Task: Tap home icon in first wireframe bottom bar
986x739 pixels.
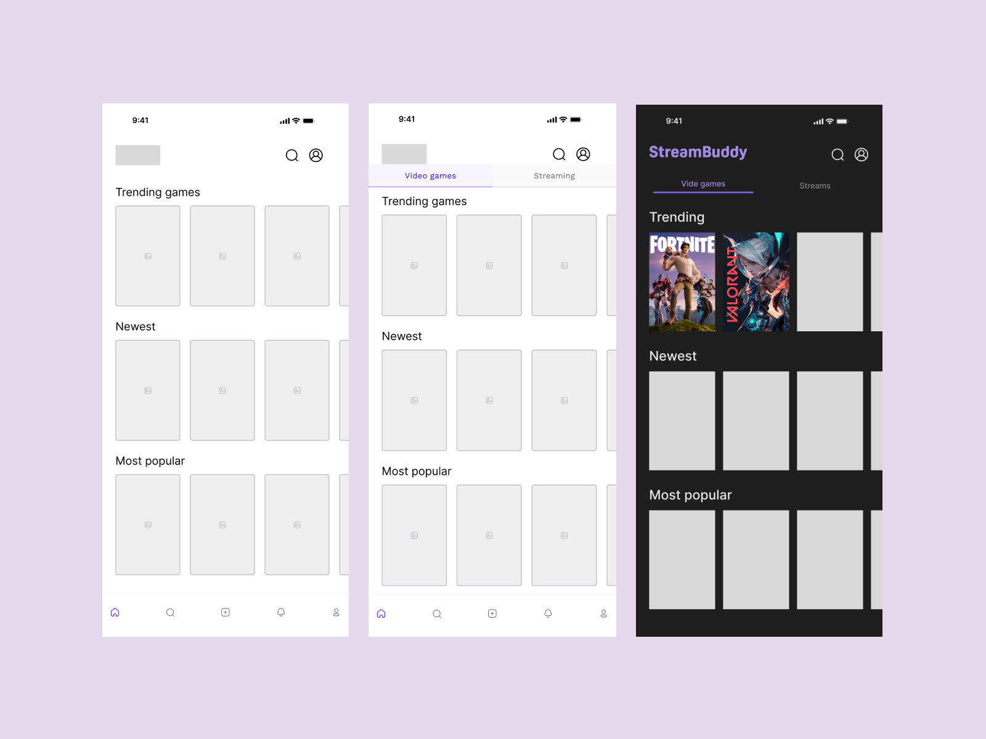Action: point(115,612)
